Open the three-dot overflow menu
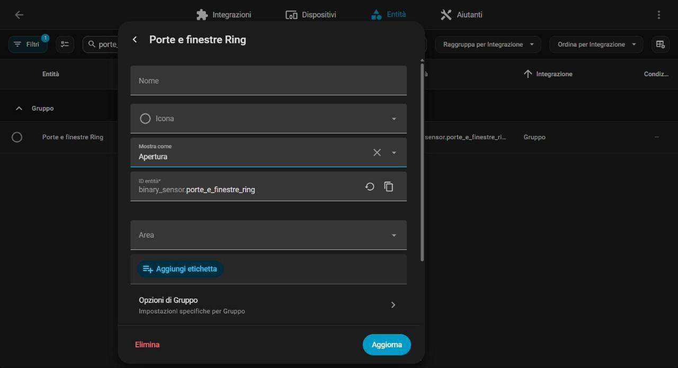 click(x=659, y=15)
